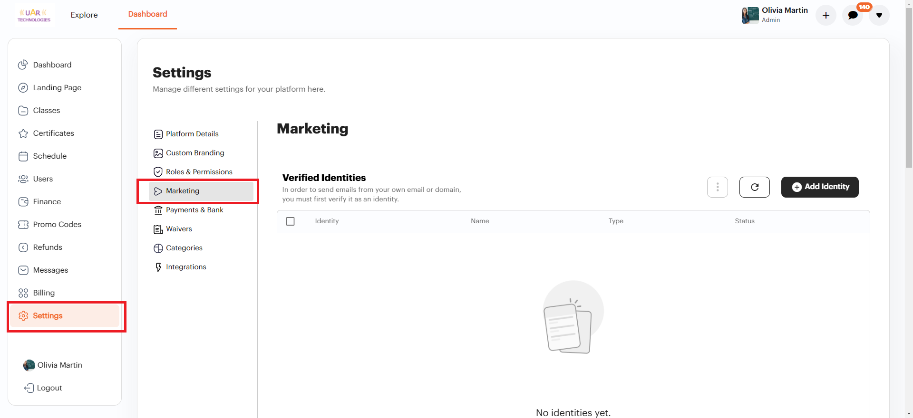Screen dimensions: 913x418
Task: Open Platform Details settings
Action: click(x=192, y=134)
